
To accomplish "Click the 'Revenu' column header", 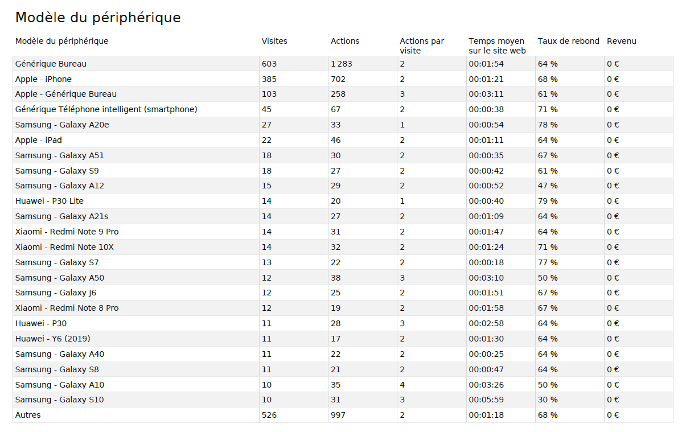I will tap(621, 41).
